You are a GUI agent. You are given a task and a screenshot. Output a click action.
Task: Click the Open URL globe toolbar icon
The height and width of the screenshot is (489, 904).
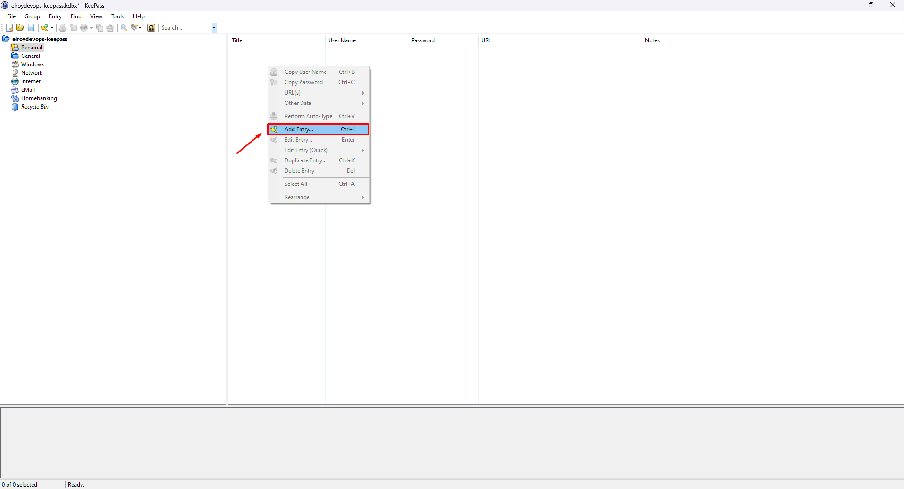pos(84,28)
